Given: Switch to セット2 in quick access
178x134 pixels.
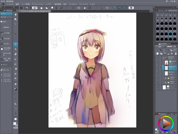Looking at the screenshot, I should [x=6, y=17].
